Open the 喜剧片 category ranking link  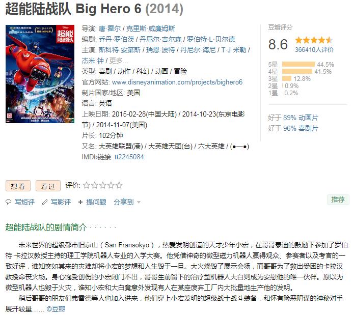(x=308, y=128)
